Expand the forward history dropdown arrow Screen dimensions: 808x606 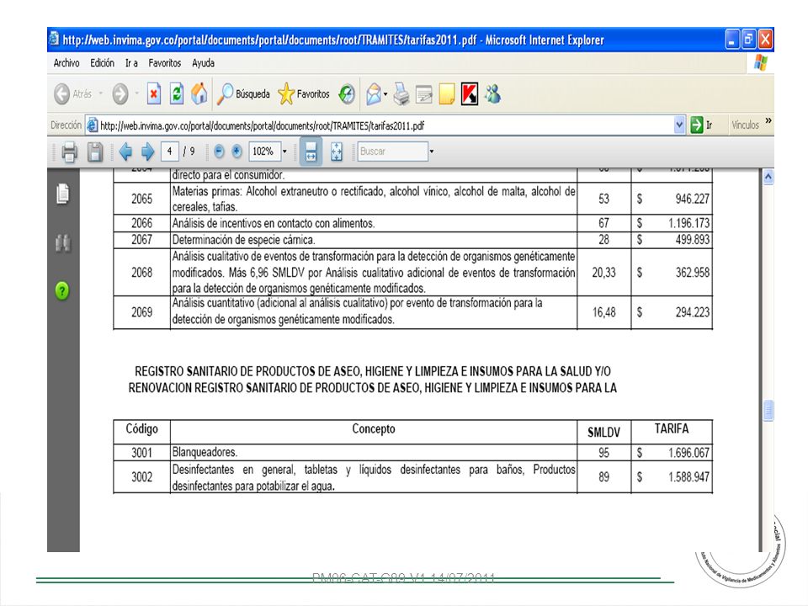pyautogui.click(x=137, y=93)
